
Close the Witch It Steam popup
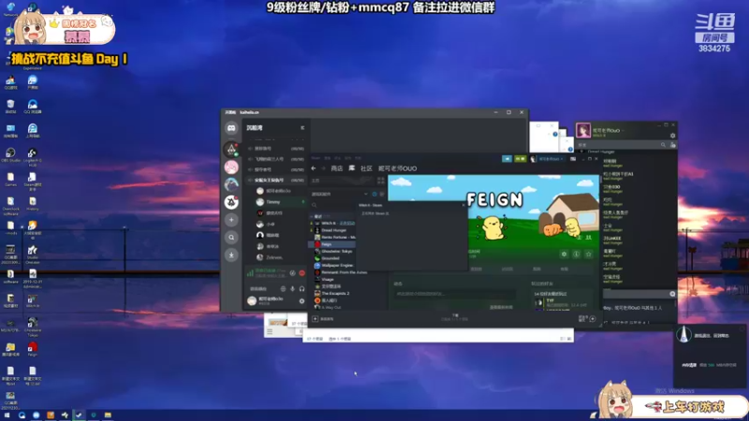[x=463, y=205]
